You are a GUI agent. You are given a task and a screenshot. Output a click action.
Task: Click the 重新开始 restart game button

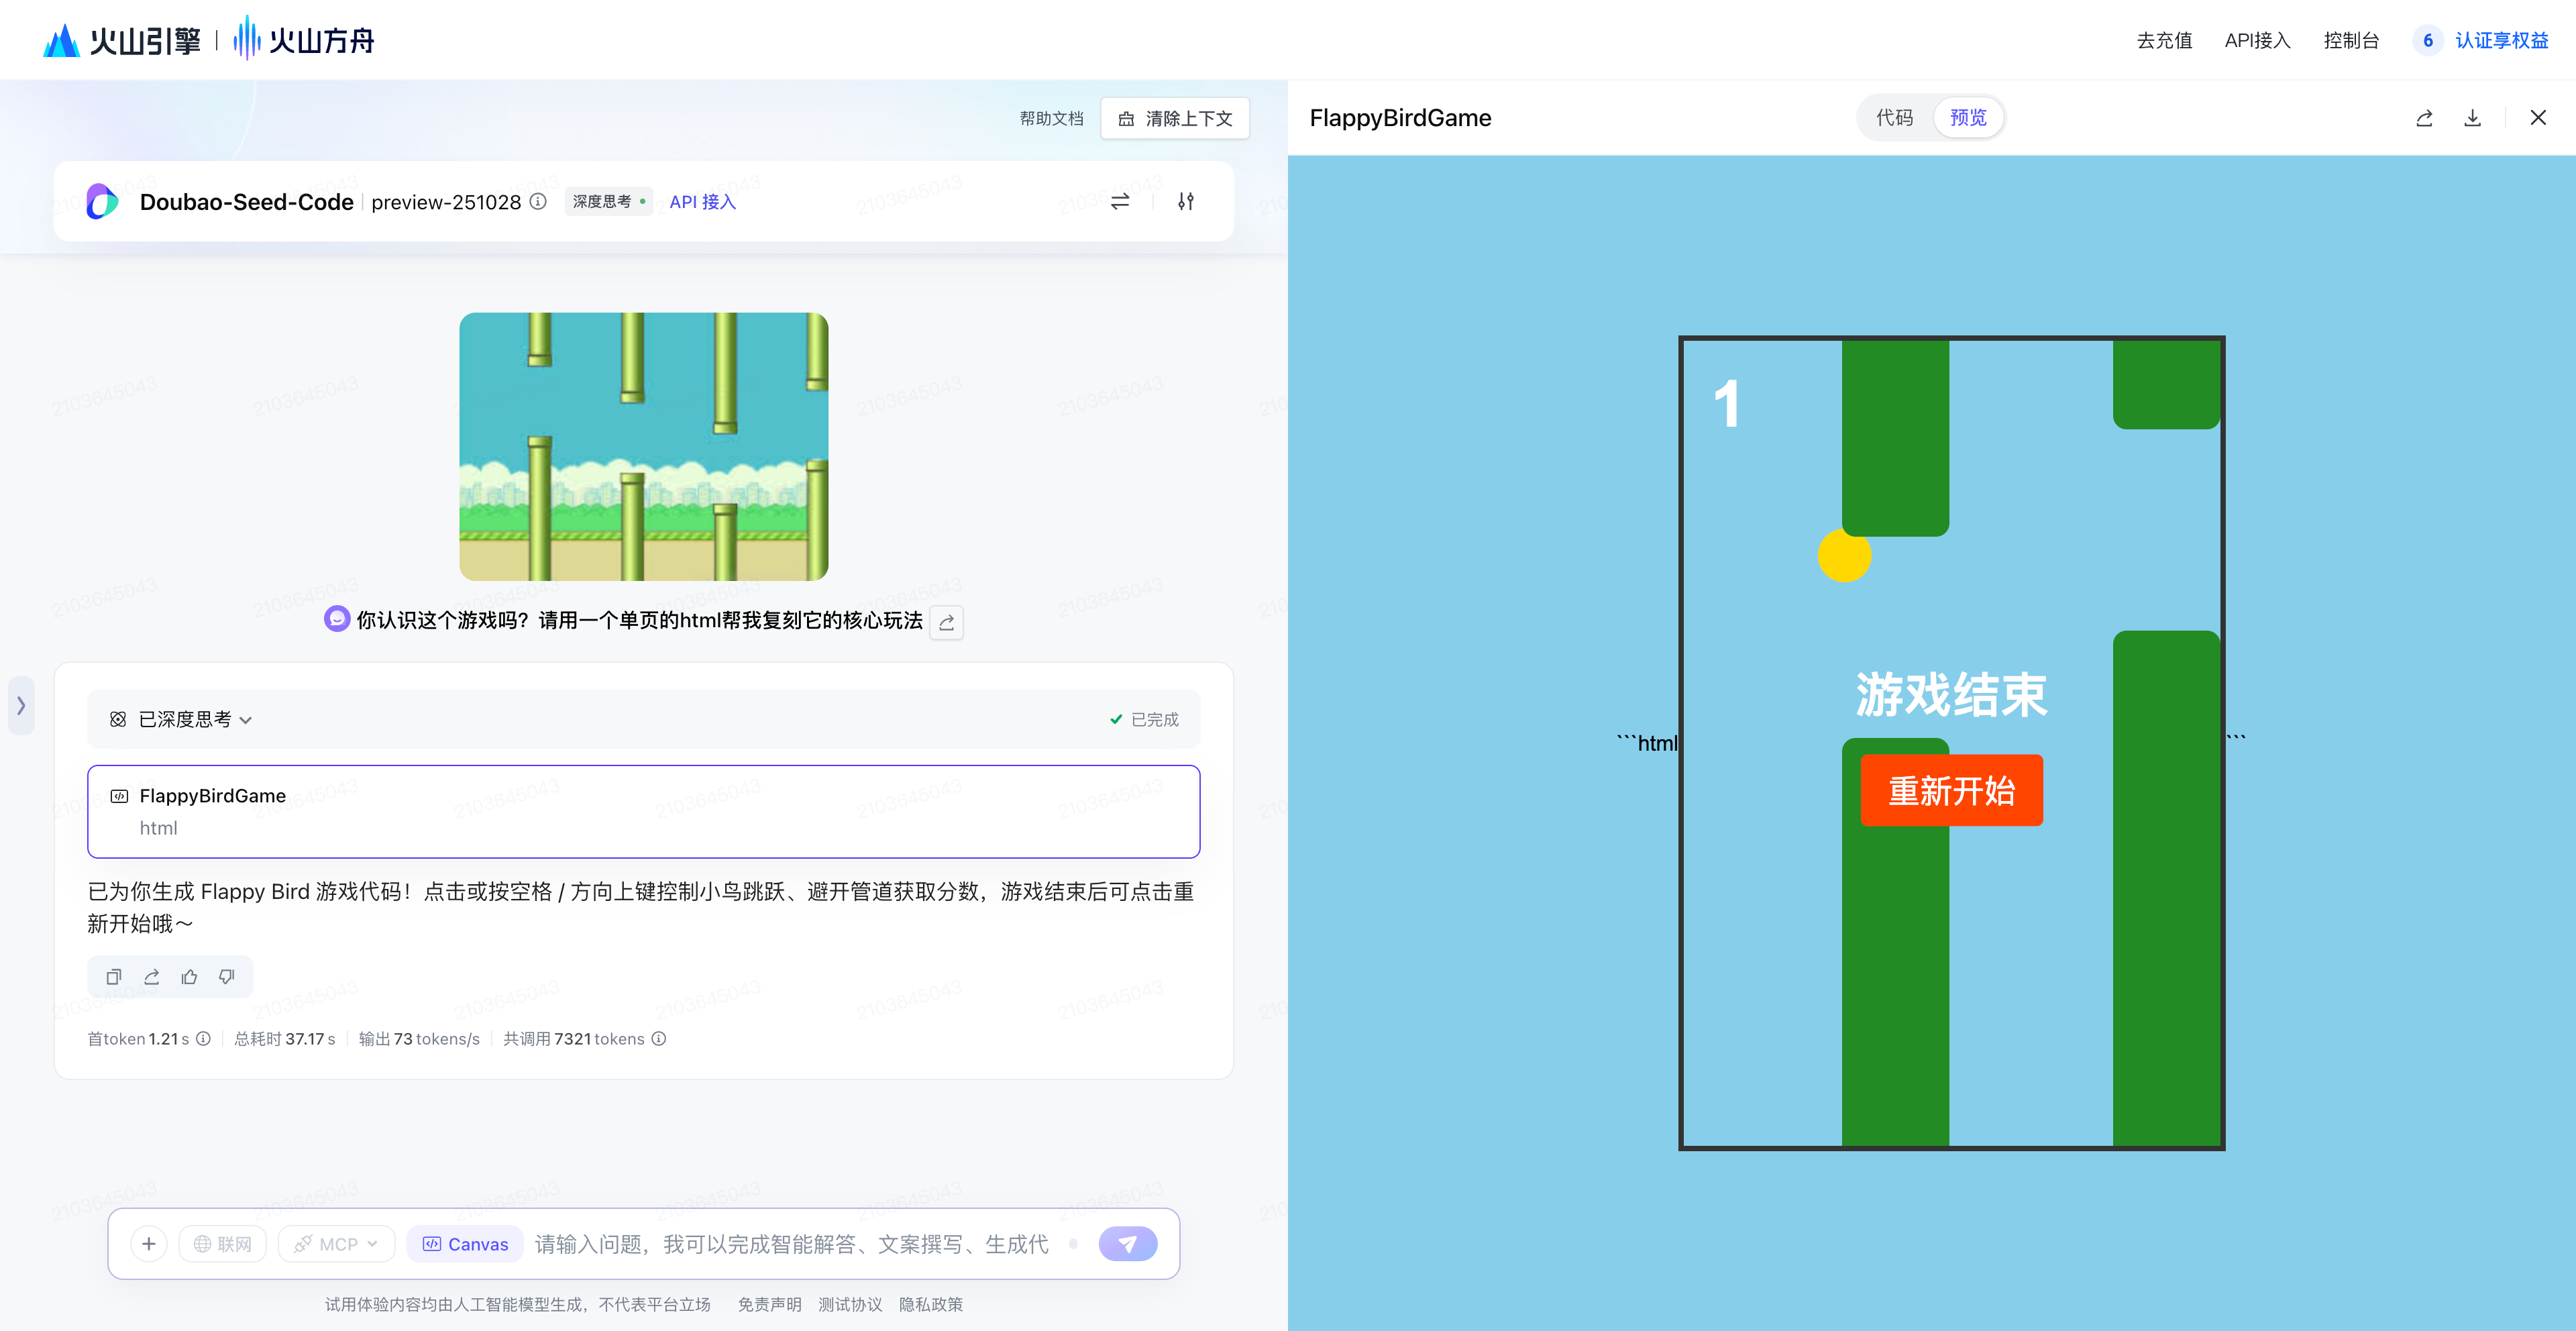[x=1951, y=790]
